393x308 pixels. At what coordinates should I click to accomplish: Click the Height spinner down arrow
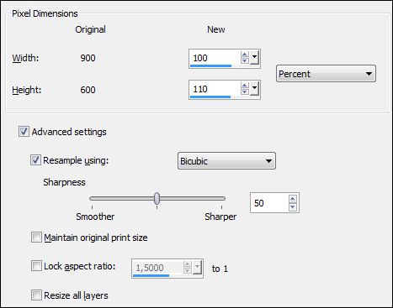point(245,91)
